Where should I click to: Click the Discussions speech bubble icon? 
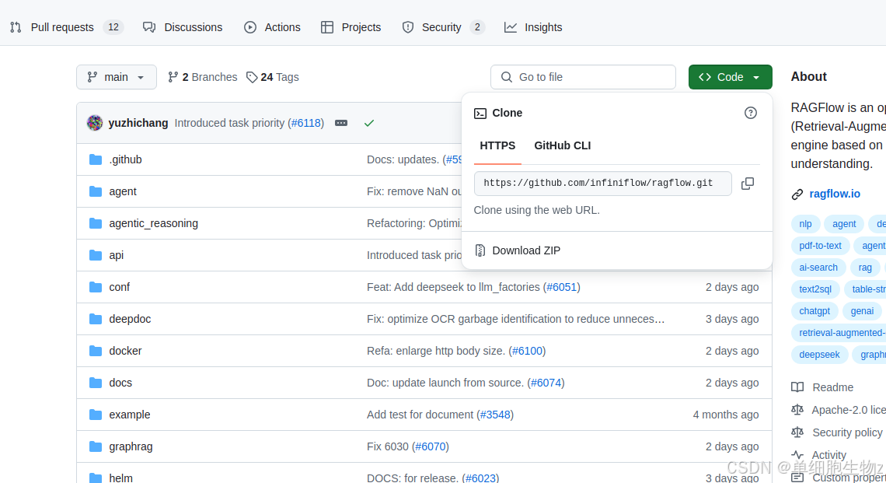click(149, 27)
